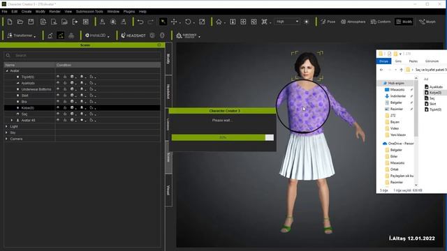Activate the Scale tool icon
447x251 pixels.
click(202, 22)
